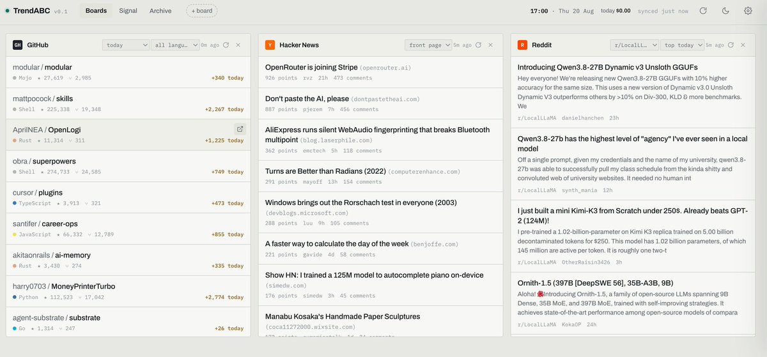Close the GitHub panel

coord(238,45)
